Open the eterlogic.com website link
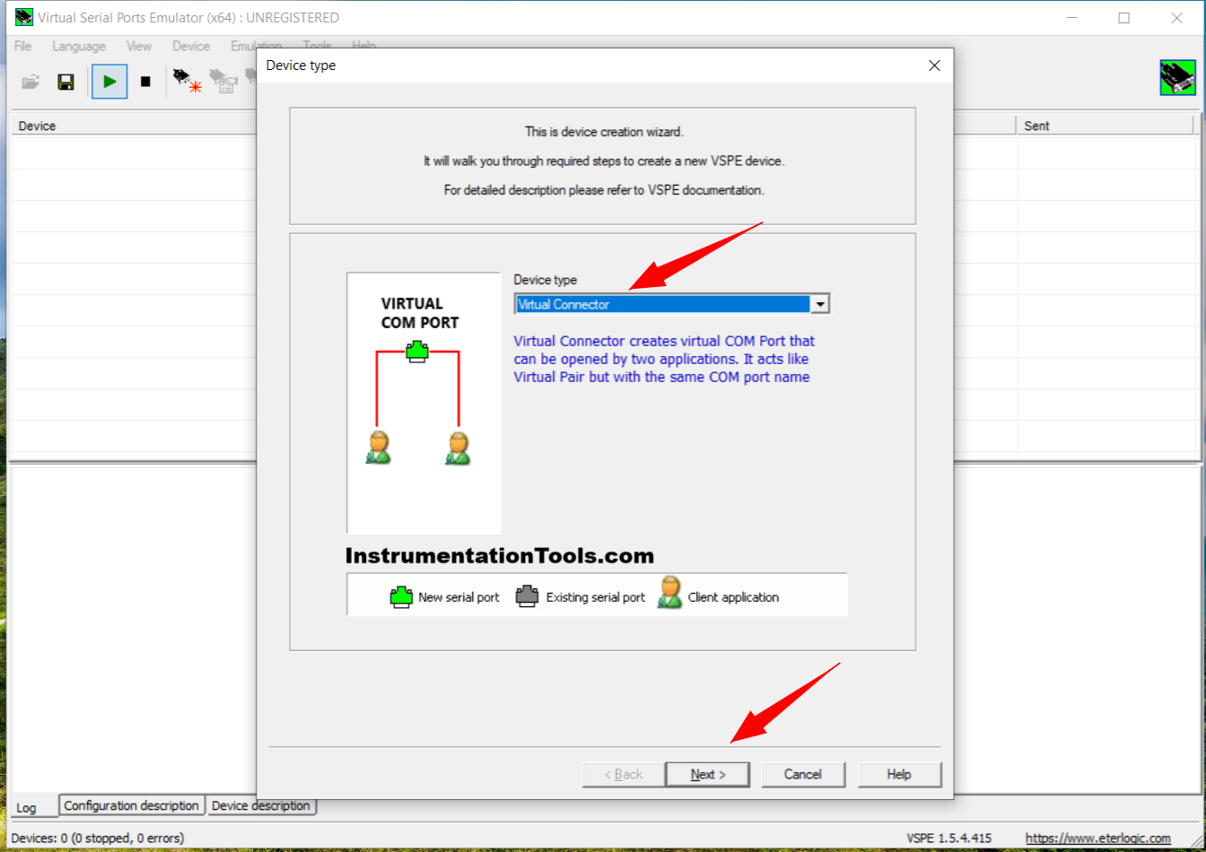Image resolution: width=1206 pixels, height=852 pixels. point(1098,838)
